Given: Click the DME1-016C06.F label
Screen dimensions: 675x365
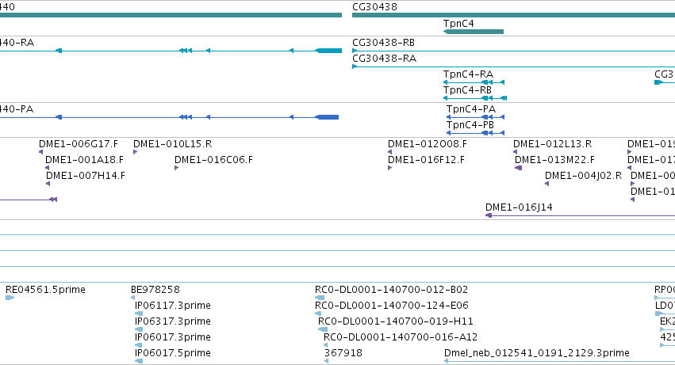Looking at the screenshot, I should pos(213,160).
